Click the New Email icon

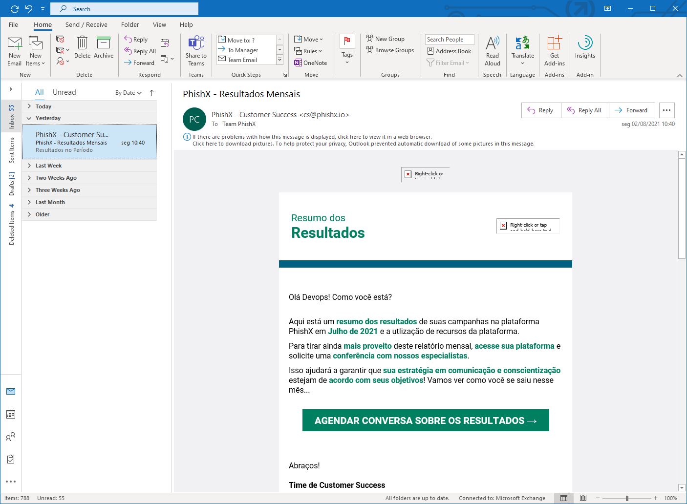pos(15,51)
